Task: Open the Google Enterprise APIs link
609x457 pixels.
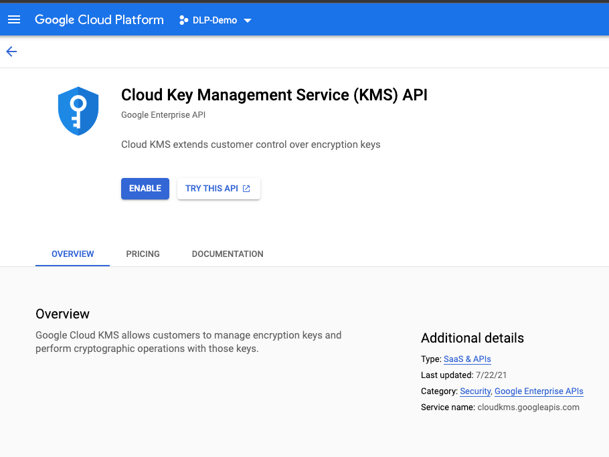Action: point(539,391)
